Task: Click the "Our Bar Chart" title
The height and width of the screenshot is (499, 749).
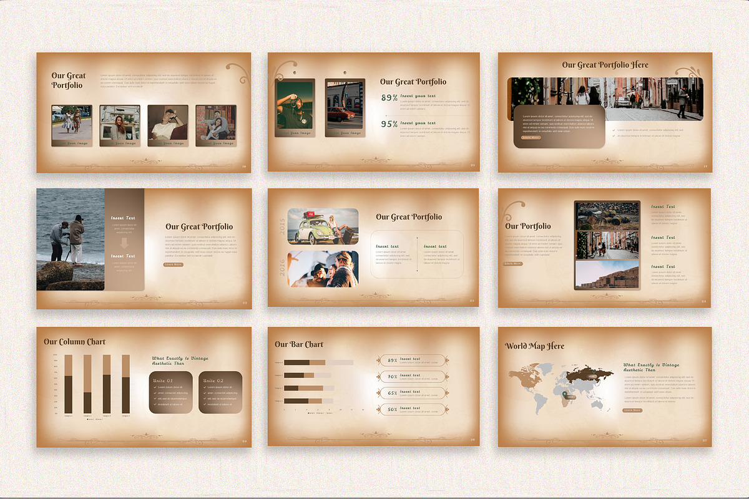Action: coord(299,344)
